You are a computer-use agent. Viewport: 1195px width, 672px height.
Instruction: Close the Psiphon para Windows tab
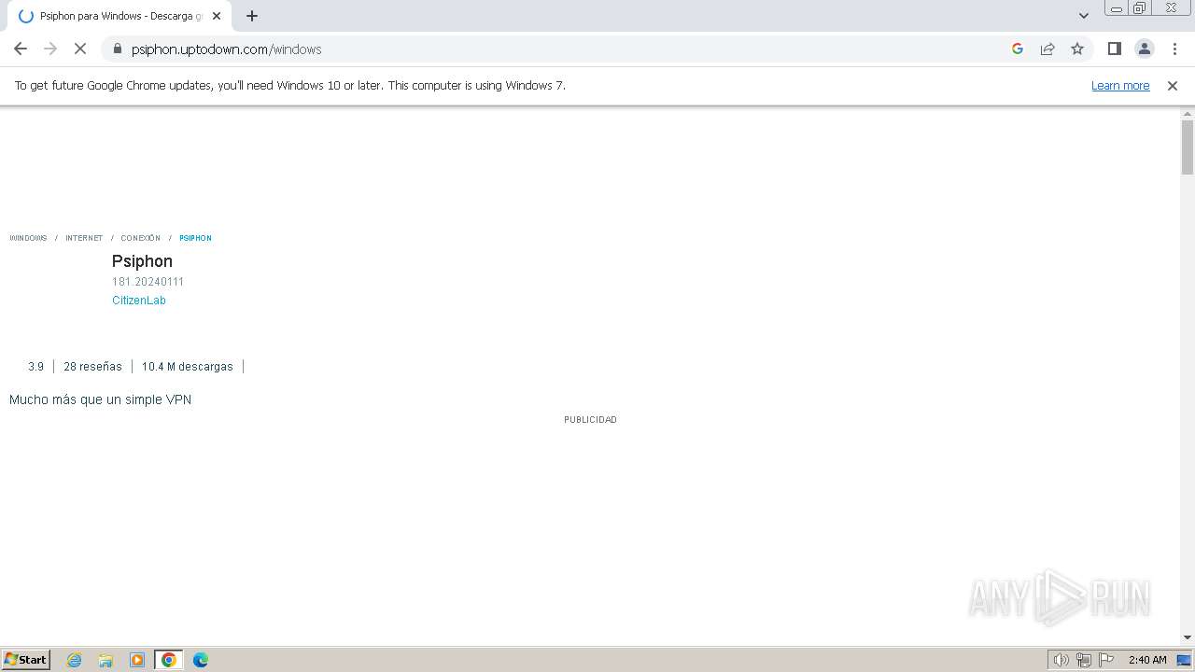[x=217, y=16]
